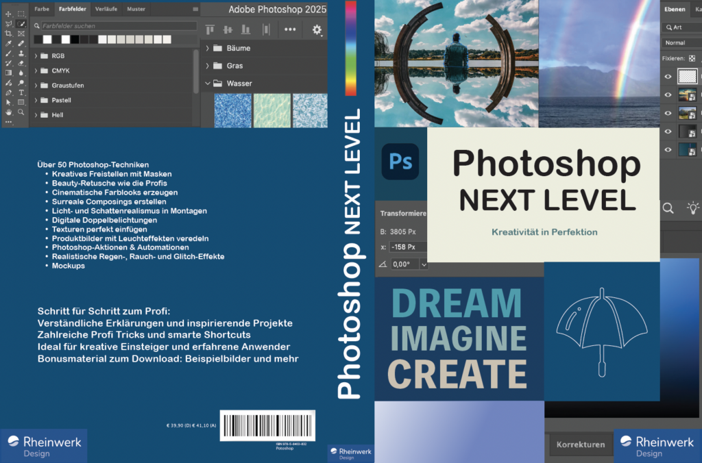
Task: Select the Clone Stamp tool
Action: [x=21, y=53]
